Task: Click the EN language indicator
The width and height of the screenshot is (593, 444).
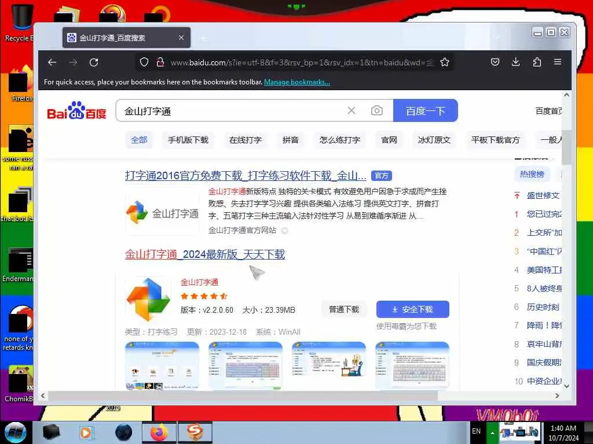Action: pos(476,431)
